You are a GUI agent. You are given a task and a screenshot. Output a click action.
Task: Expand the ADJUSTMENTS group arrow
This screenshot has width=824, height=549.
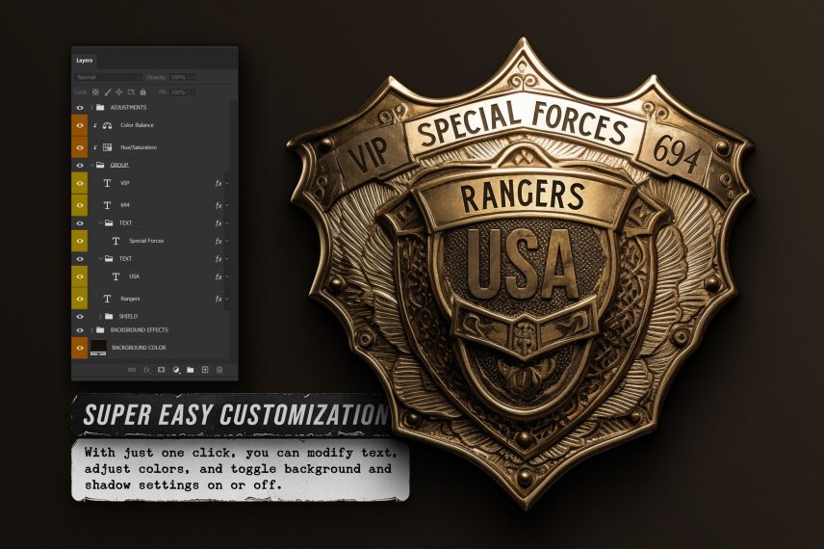92,107
